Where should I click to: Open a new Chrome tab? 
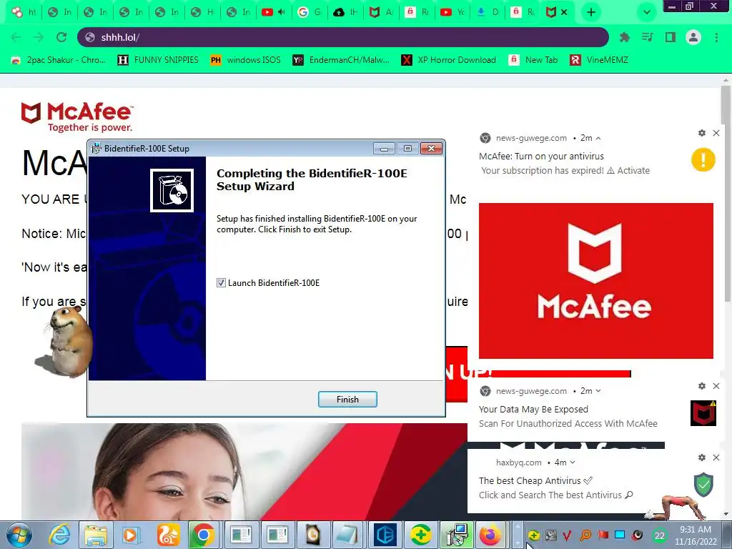[x=591, y=13]
